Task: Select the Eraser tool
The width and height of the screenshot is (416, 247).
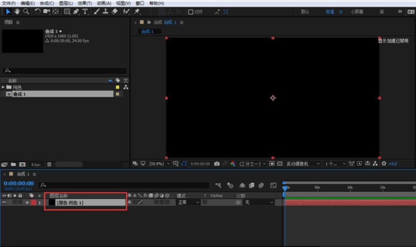Action: tap(114, 11)
